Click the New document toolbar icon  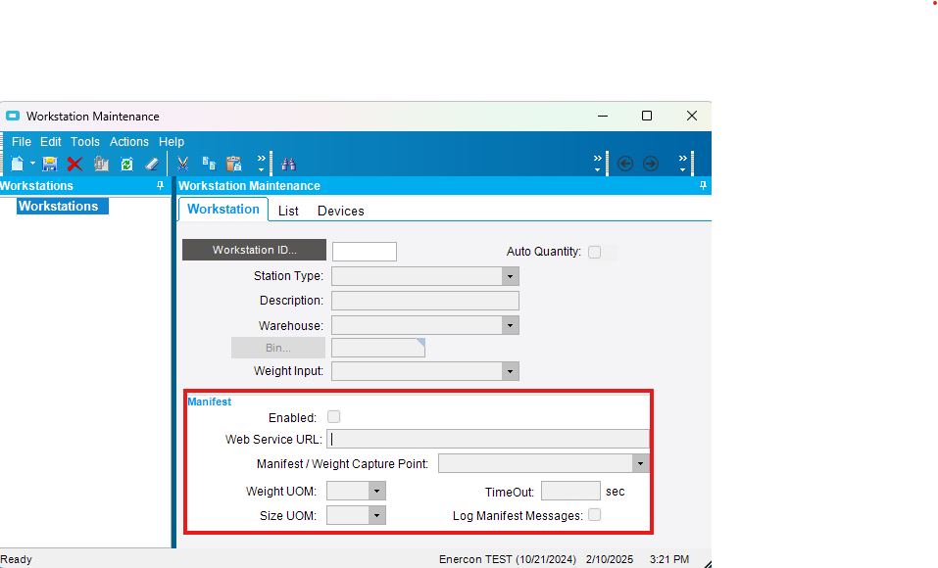[x=18, y=164]
